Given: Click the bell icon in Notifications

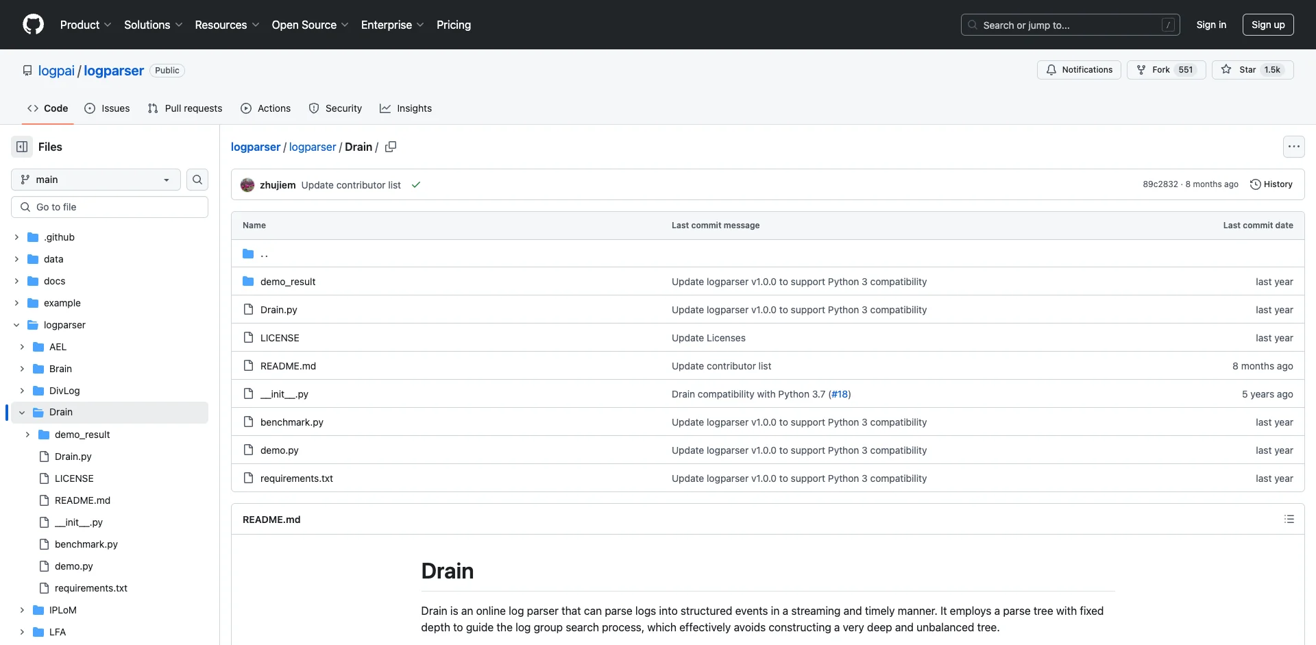Looking at the screenshot, I should 1051,70.
